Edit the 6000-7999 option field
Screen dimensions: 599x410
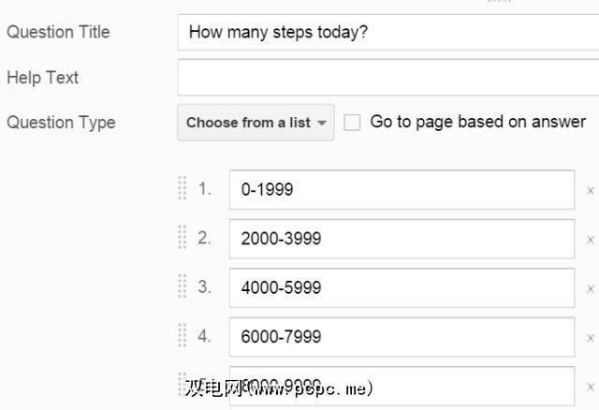(x=402, y=336)
